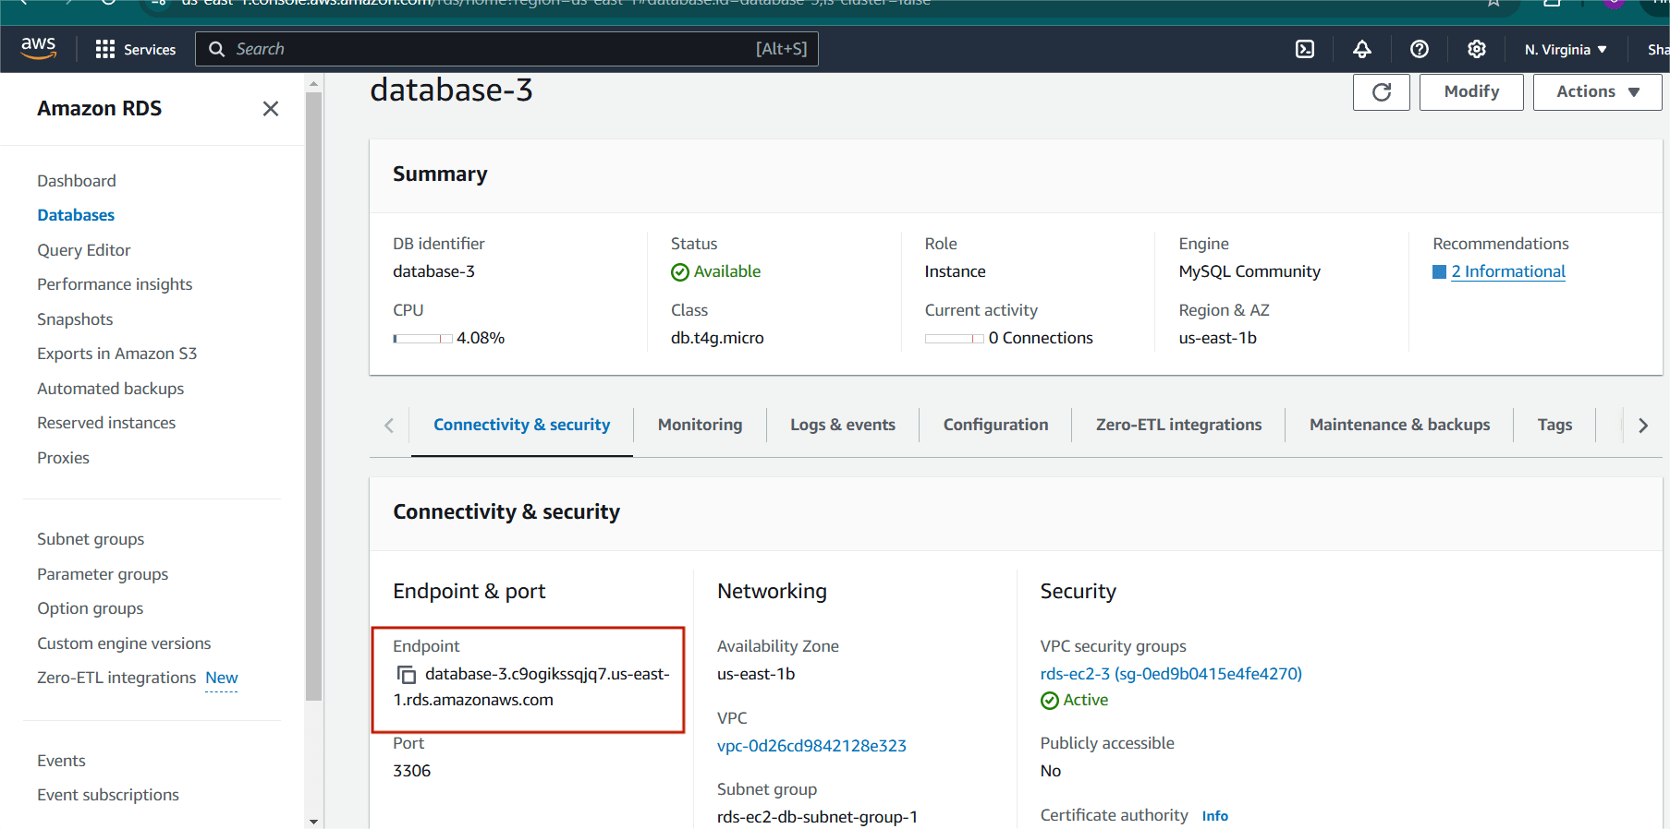This screenshot has height=829, width=1670.
Task: Open Custom engine versions page
Action: coord(124,643)
